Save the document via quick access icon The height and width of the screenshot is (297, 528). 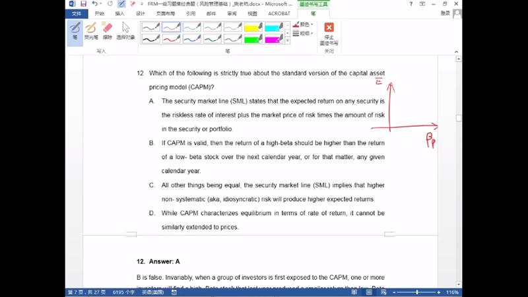(83, 4)
